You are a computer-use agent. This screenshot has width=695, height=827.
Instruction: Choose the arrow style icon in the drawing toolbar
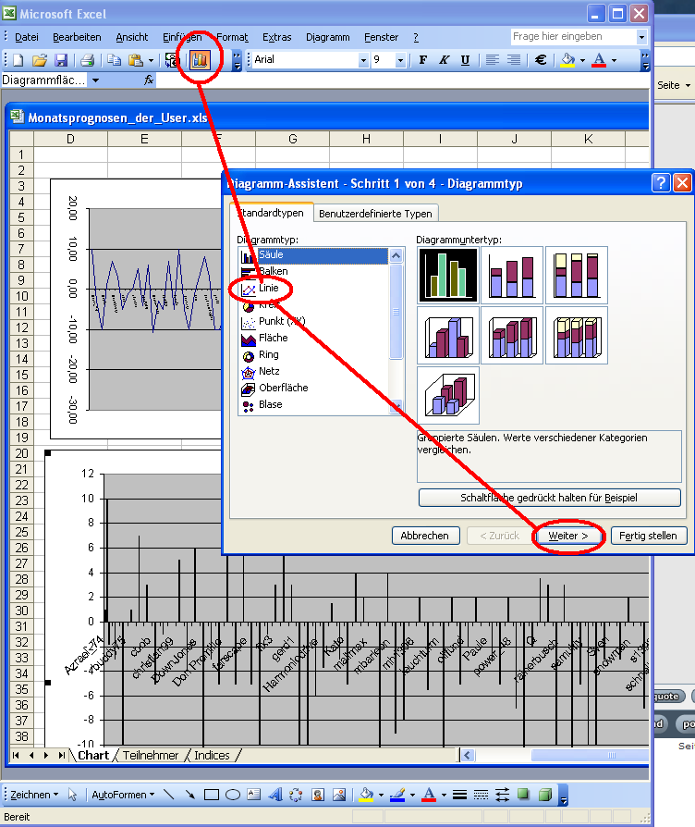(x=502, y=795)
